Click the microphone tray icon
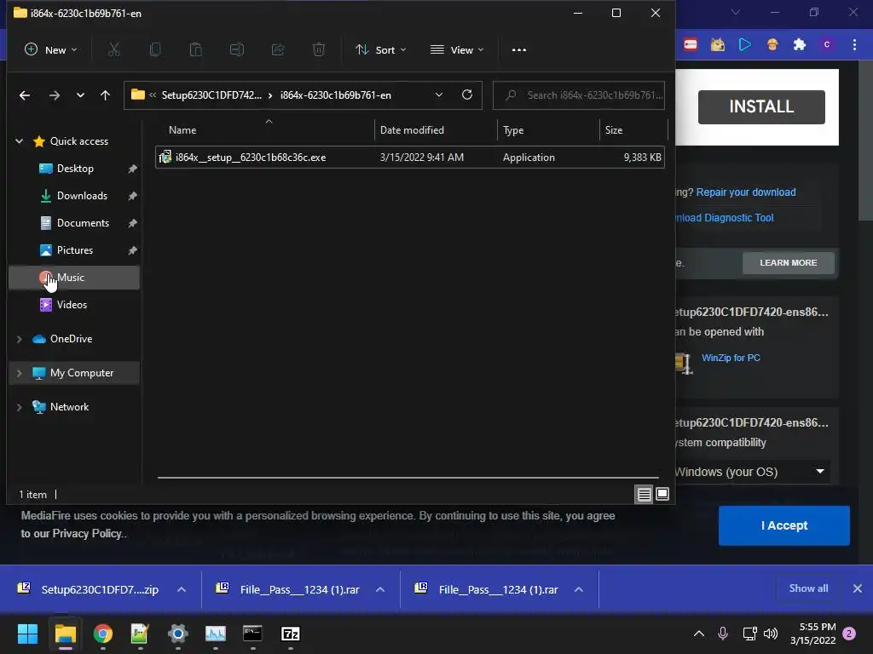This screenshot has width=873, height=654. (723, 634)
